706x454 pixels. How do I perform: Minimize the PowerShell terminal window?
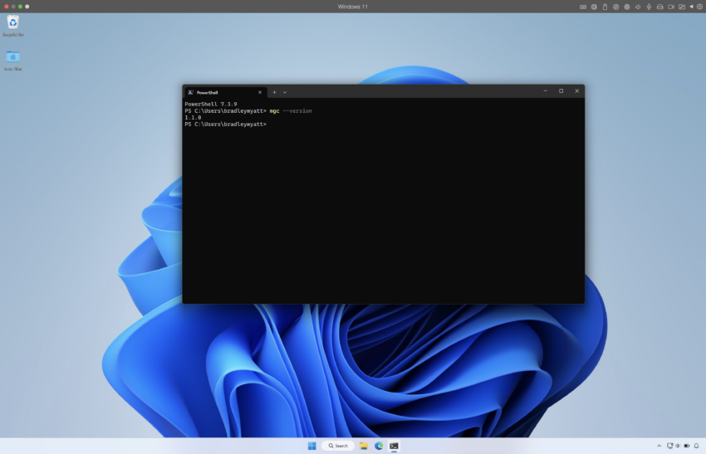click(545, 91)
